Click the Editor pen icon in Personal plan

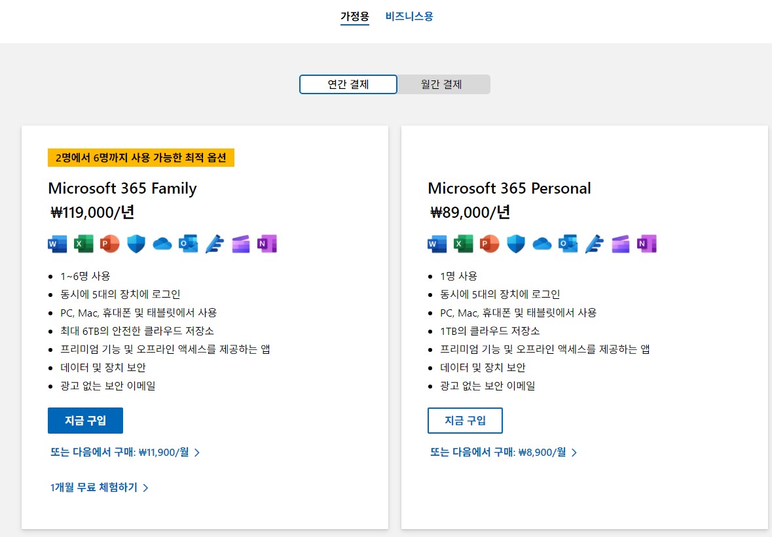pos(595,244)
